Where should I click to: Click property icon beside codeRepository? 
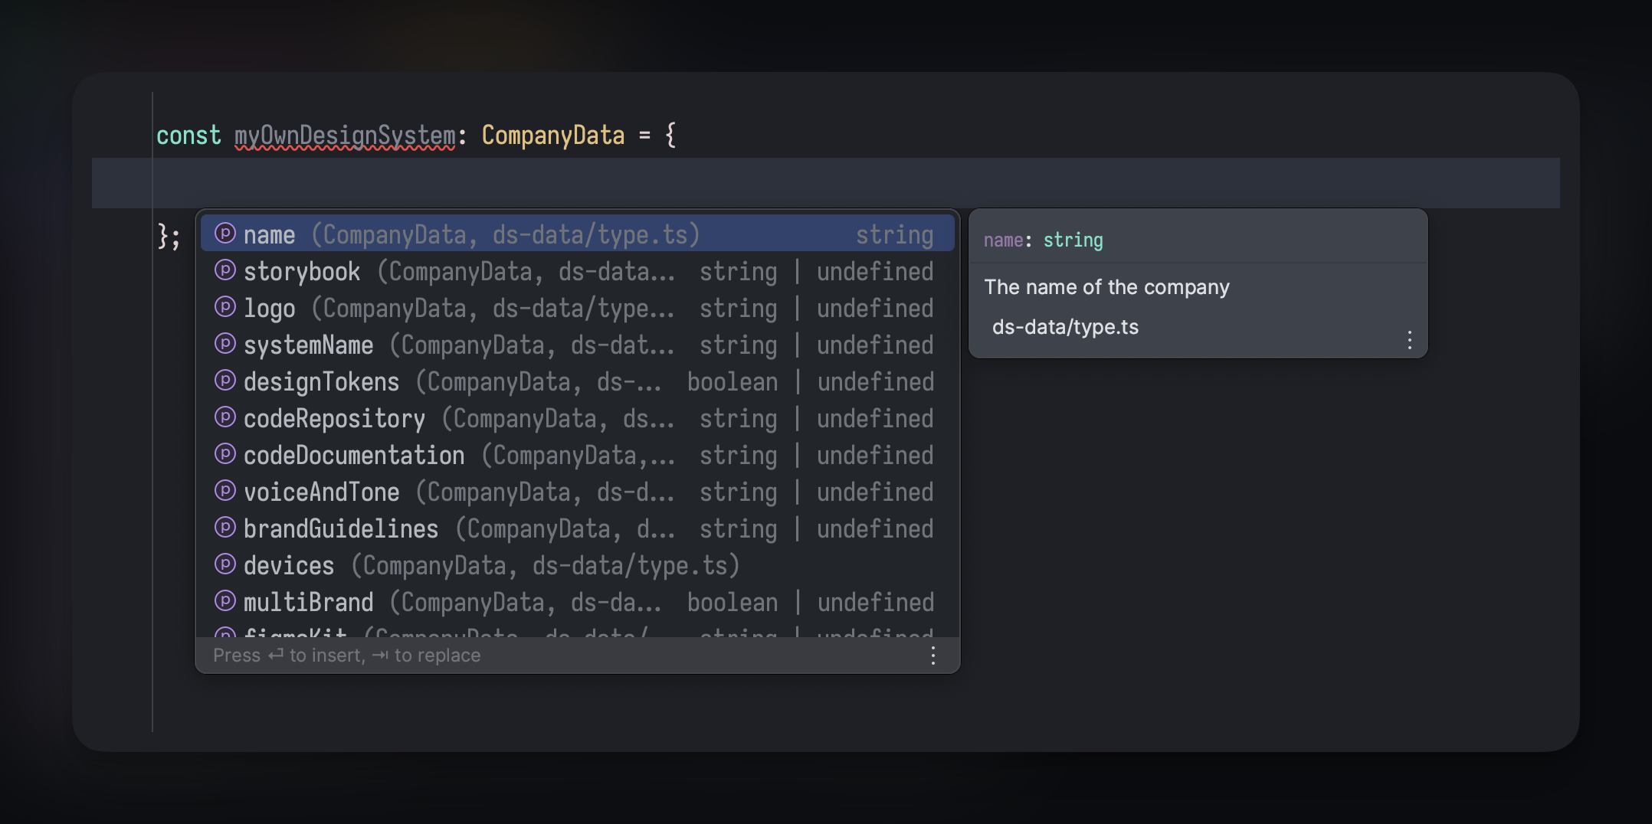coord(225,417)
